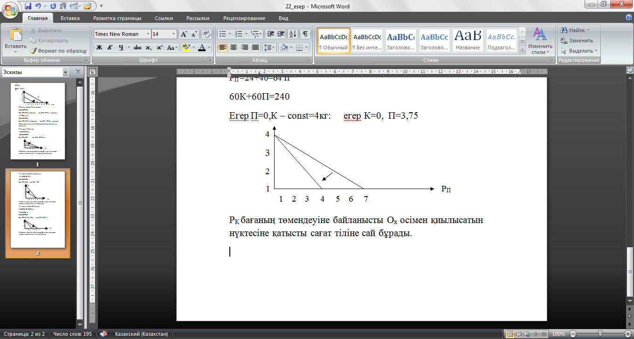Switch to Print Layout view icon
The height and width of the screenshot is (339, 634).
point(510,334)
